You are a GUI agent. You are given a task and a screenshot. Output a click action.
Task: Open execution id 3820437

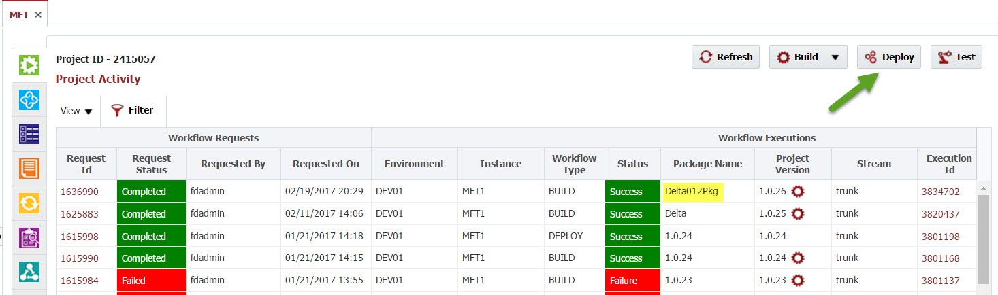point(941,214)
